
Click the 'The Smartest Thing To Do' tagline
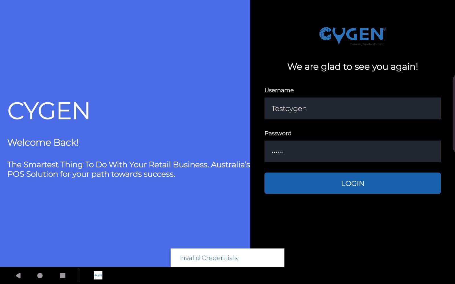(x=129, y=169)
